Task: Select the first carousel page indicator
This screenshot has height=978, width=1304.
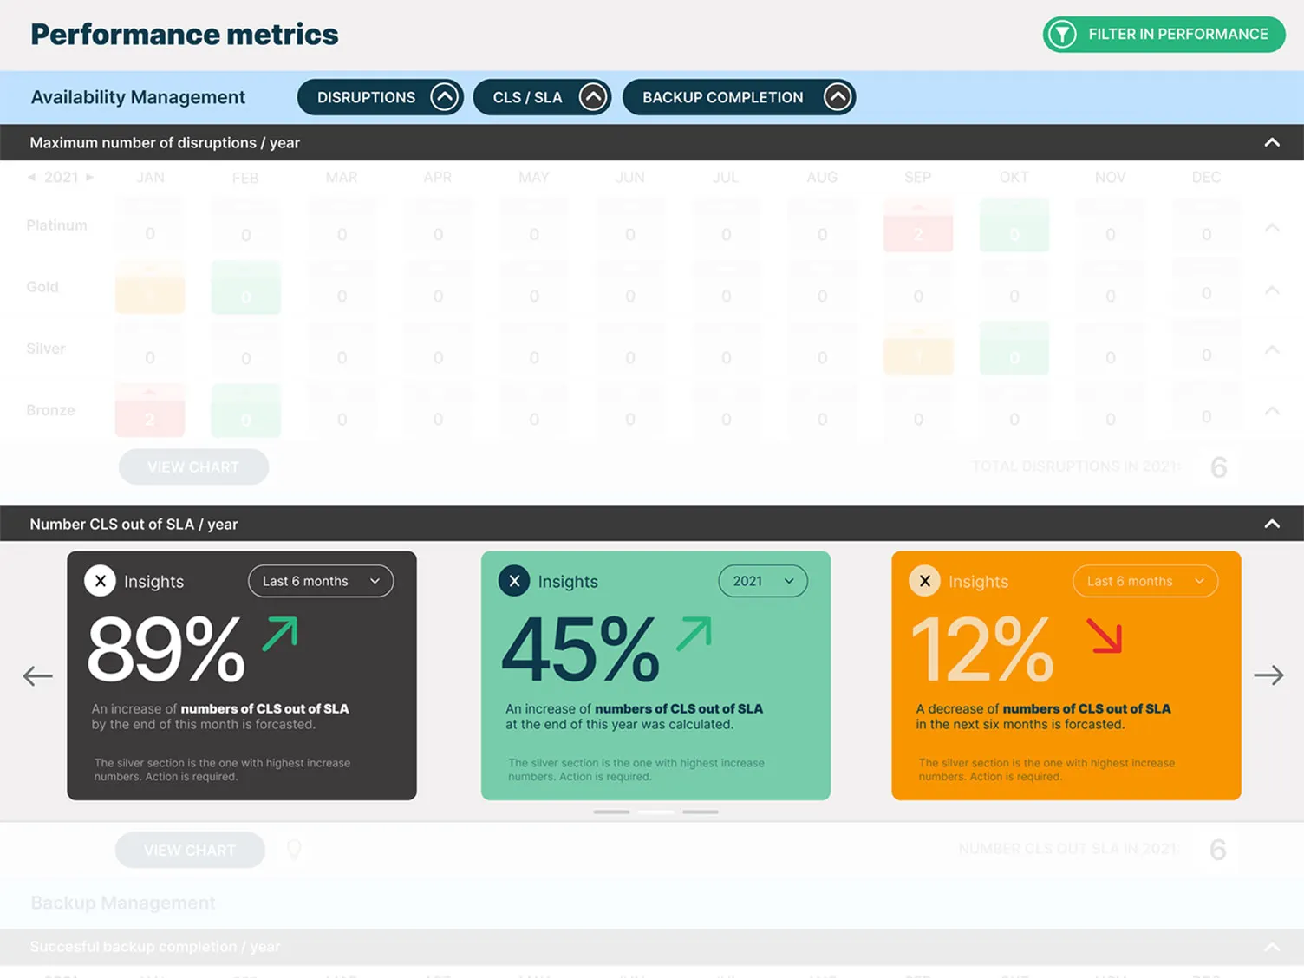Action: click(611, 812)
